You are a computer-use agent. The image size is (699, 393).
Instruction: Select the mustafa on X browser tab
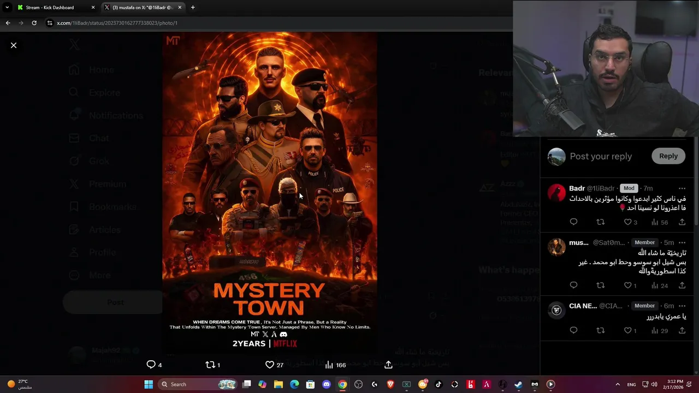point(142,8)
